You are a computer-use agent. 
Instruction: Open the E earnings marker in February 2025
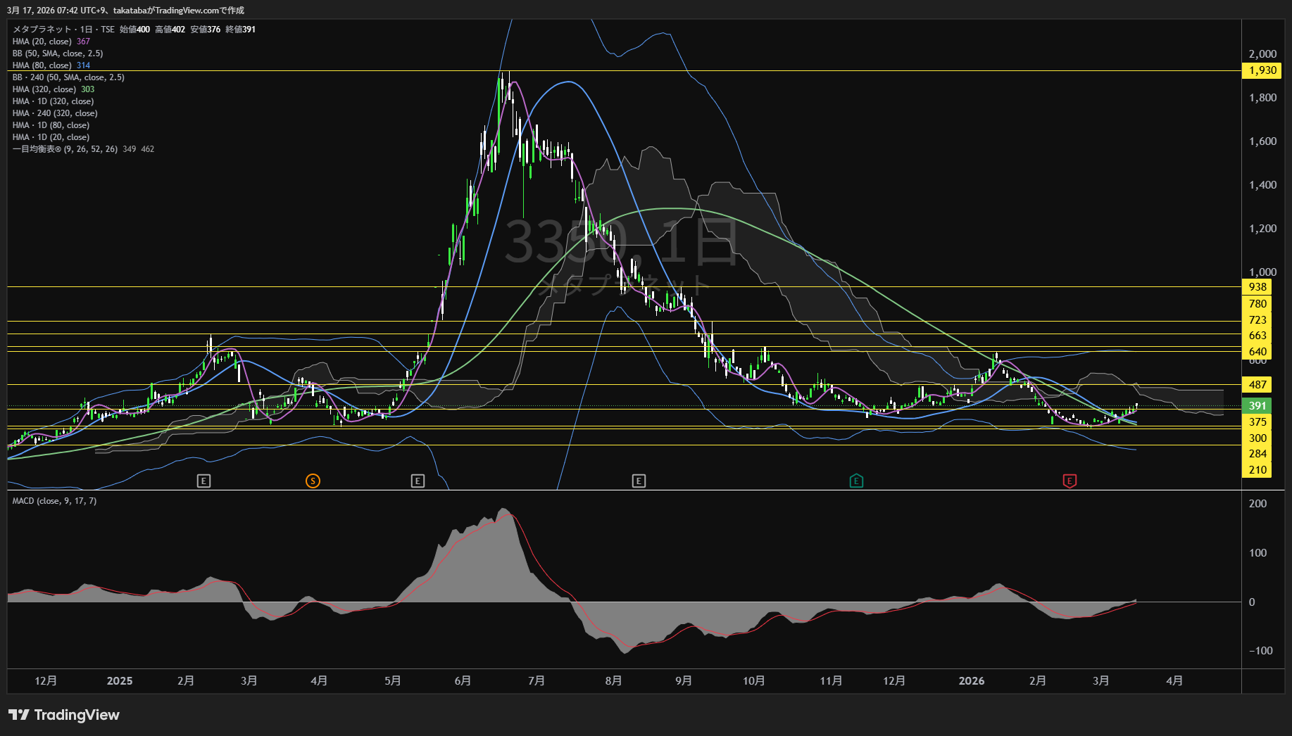coord(203,481)
